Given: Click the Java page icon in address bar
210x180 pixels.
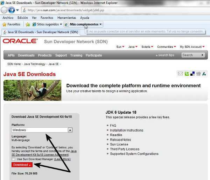Looking at the screenshot, I should coord(24,10).
